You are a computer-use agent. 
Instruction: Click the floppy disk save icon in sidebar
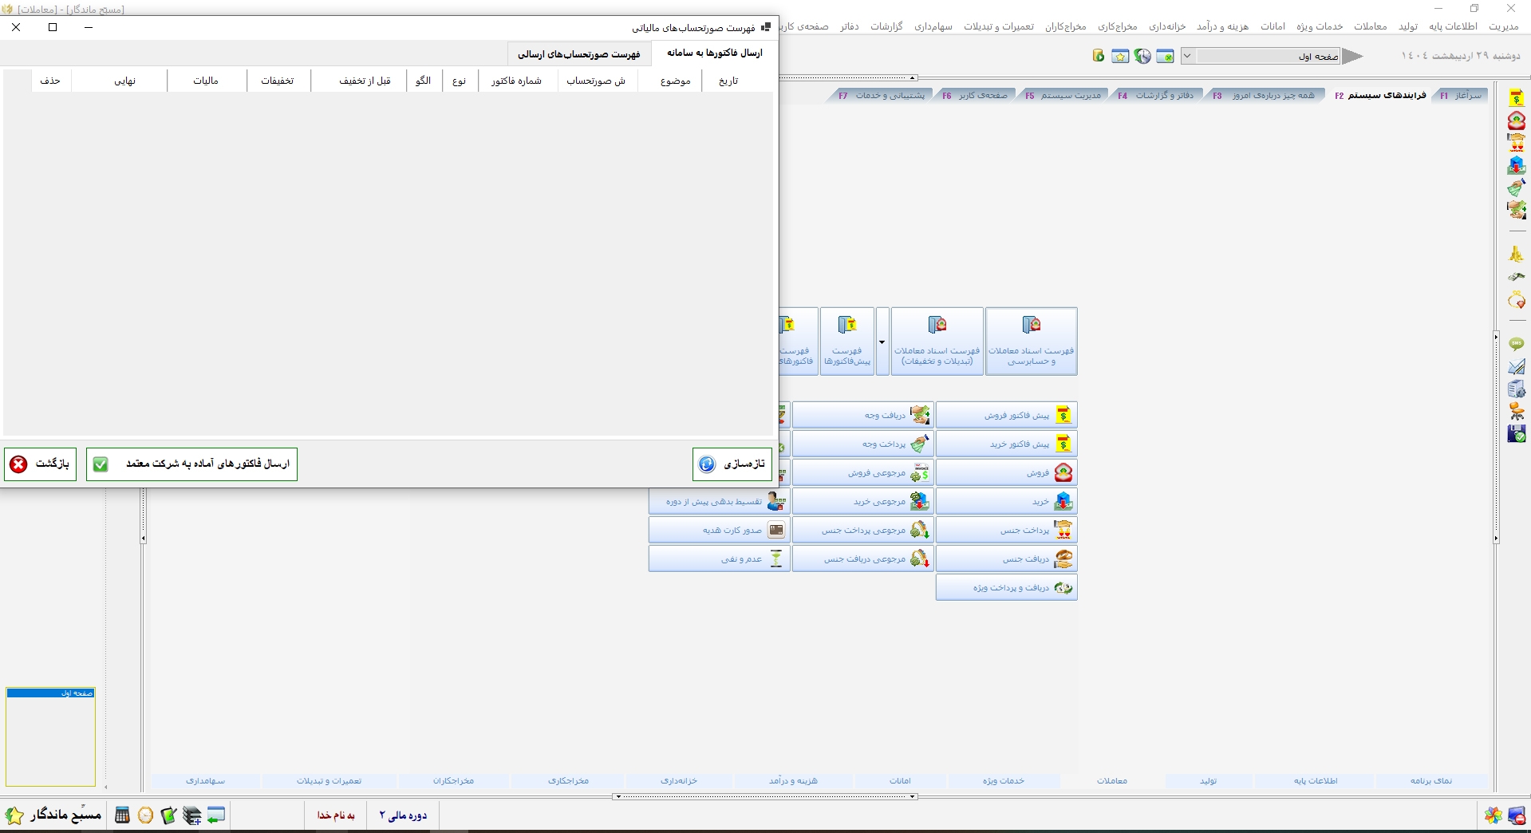click(x=1516, y=434)
